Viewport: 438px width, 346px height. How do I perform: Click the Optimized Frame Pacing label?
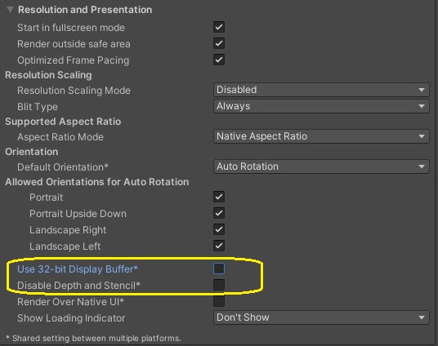coord(74,60)
